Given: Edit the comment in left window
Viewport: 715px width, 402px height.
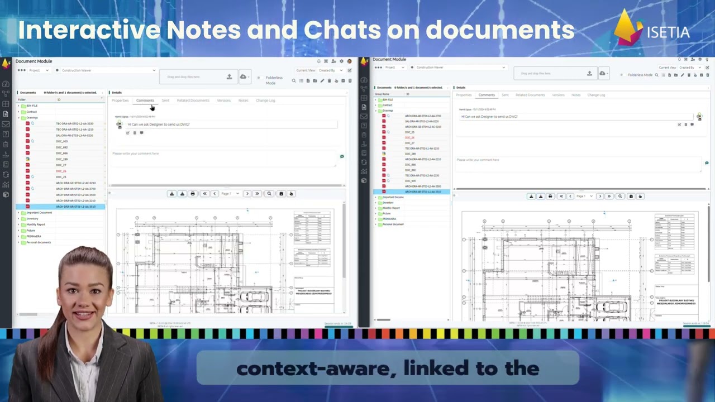Looking at the screenshot, I should [128, 133].
